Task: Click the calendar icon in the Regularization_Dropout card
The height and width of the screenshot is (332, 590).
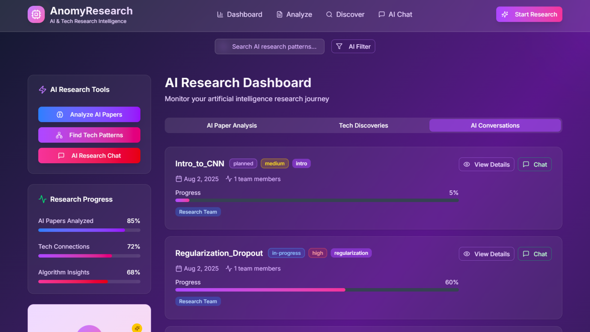Action: 179,268
